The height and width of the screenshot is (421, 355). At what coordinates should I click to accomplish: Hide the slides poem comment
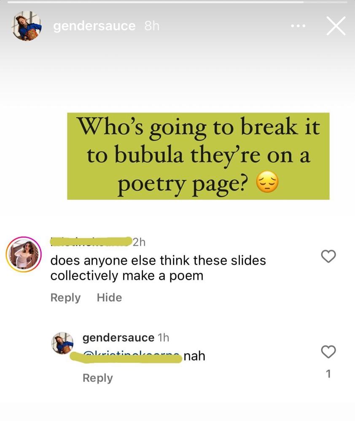pyautogui.click(x=109, y=298)
